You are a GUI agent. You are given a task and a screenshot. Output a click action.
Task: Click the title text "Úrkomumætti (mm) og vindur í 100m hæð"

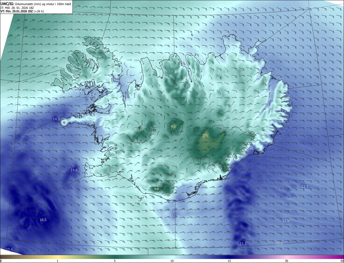[43, 4]
